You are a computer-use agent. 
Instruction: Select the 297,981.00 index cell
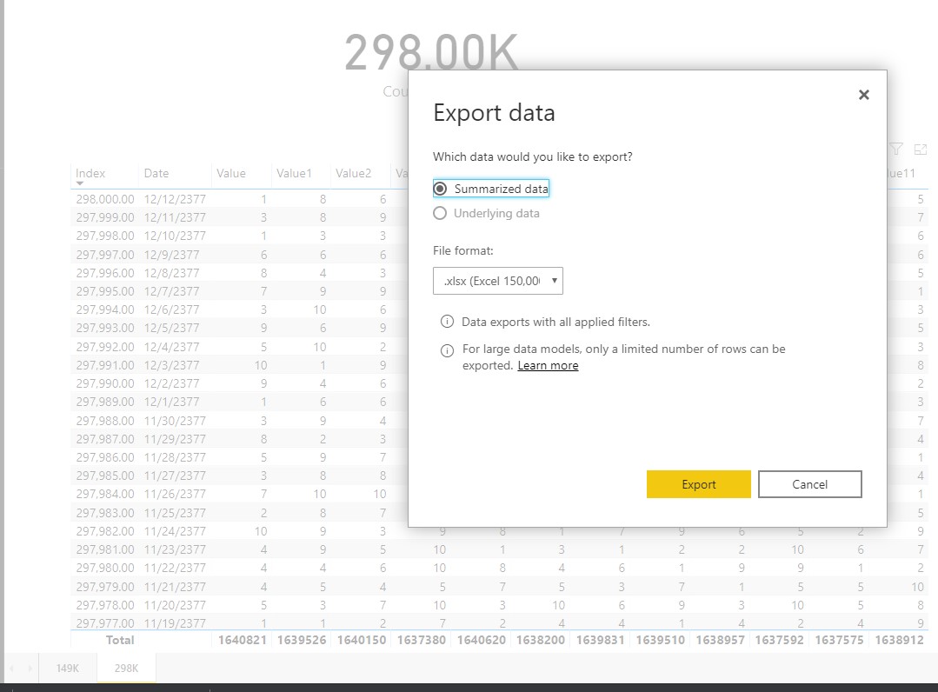[x=105, y=549]
